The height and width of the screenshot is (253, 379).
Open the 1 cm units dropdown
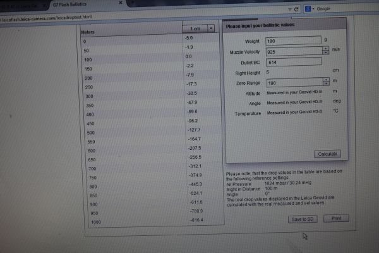pos(198,28)
